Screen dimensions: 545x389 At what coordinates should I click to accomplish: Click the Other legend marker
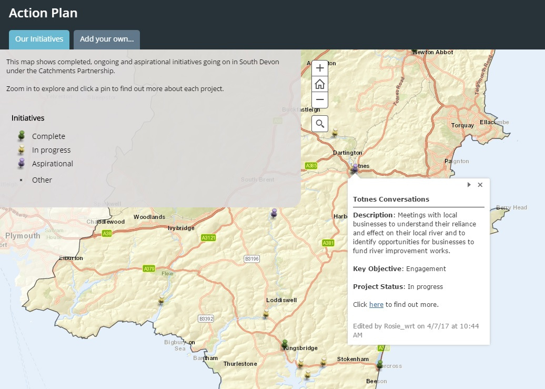click(x=21, y=180)
